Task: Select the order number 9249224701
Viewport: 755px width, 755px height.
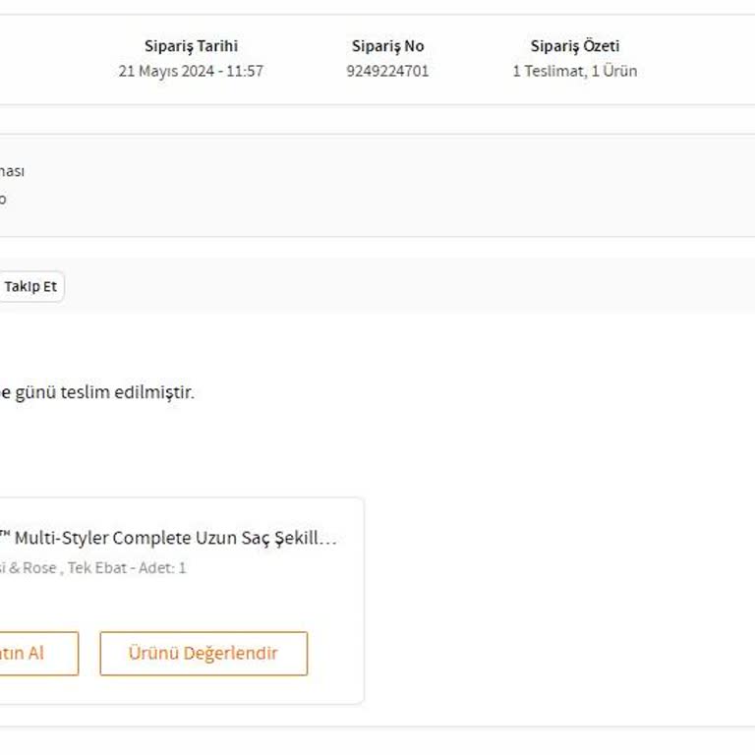Action: pyautogui.click(x=387, y=71)
